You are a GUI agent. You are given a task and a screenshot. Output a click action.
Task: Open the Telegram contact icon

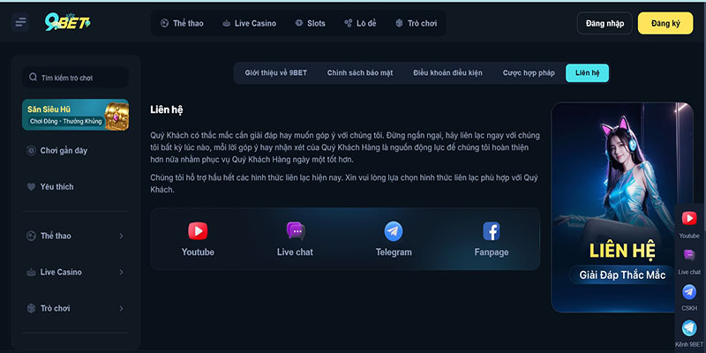click(394, 231)
